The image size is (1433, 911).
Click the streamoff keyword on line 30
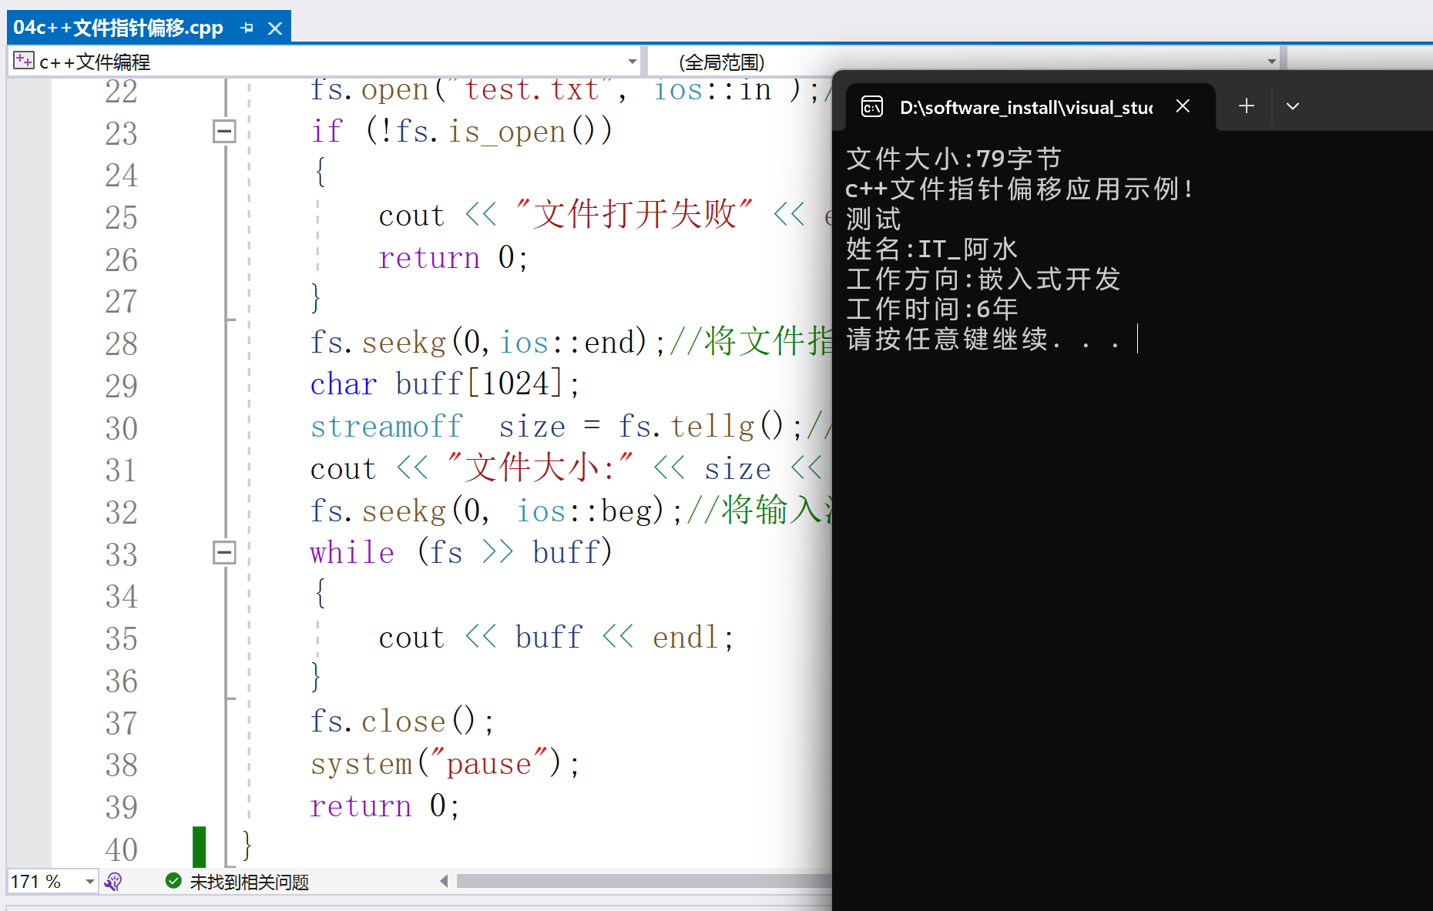point(387,427)
